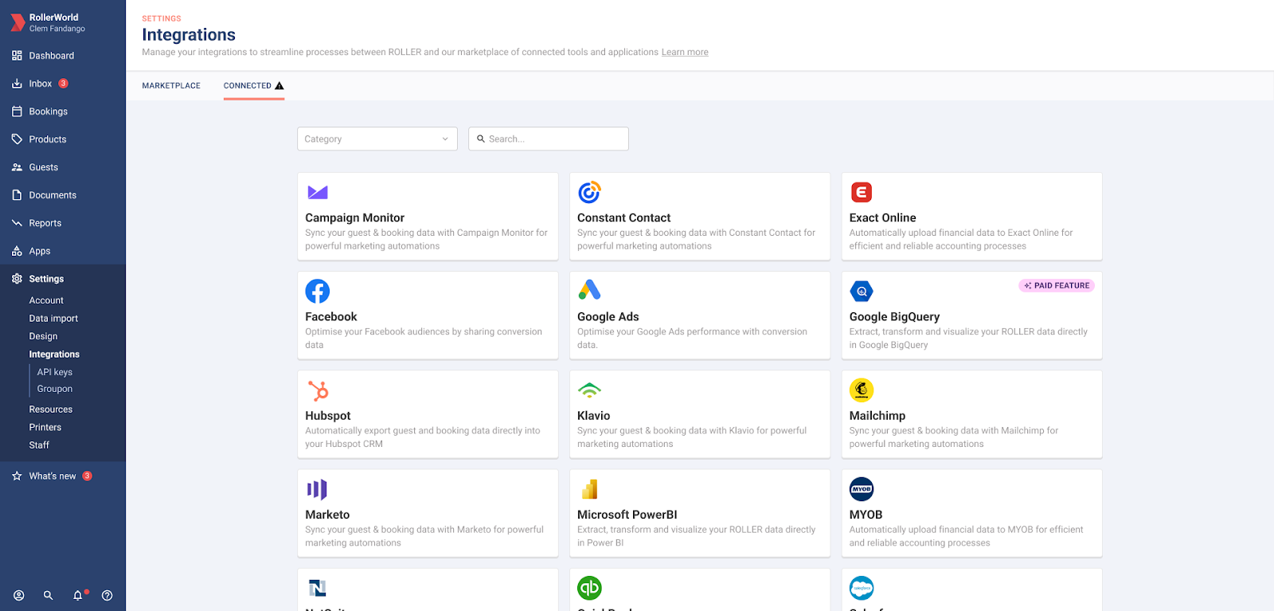Open Printers settings
The image size is (1274, 611).
coord(45,427)
